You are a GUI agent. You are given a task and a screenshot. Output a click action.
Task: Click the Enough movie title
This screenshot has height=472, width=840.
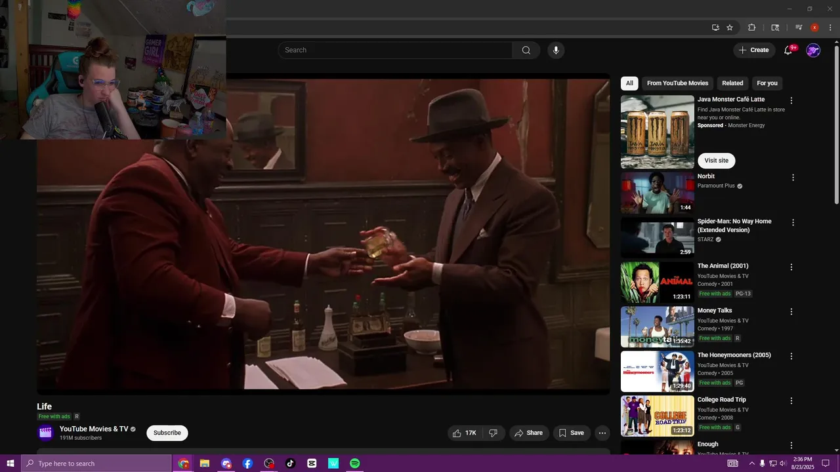(708, 444)
